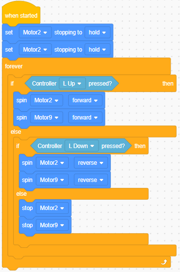Open Motor2 dropdown in stop block
This screenshot has height=272, width=180.
coord(52,208)
